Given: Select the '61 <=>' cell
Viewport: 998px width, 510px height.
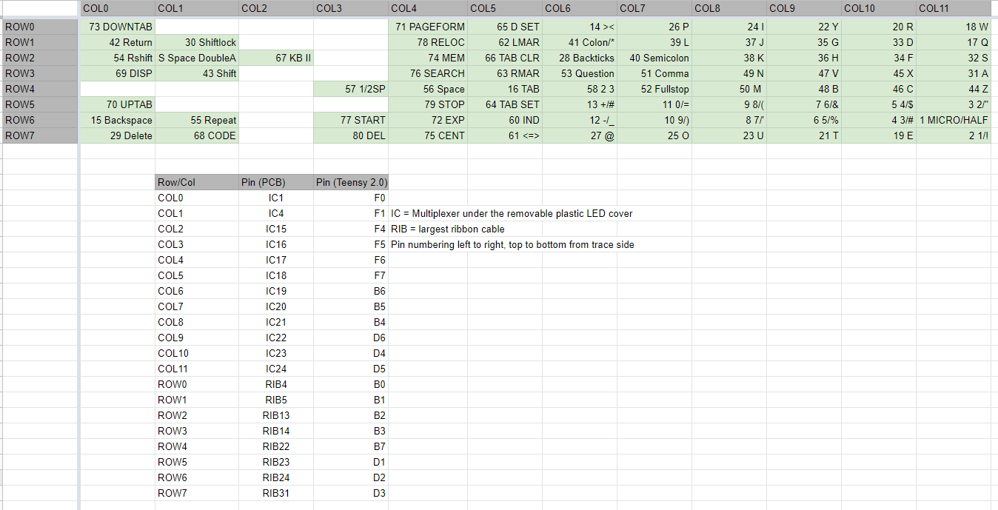Looking at the screenshot, I should point(505,135).
